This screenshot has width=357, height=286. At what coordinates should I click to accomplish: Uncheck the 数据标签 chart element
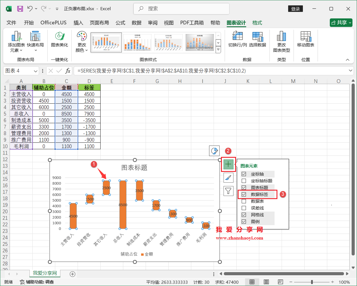click(x=244, y=194)
